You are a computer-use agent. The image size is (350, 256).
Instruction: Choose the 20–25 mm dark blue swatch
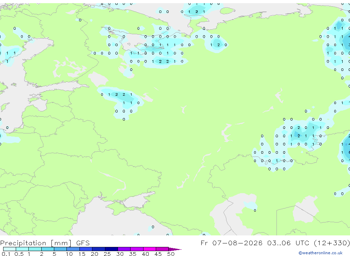[x=99, y=249]
